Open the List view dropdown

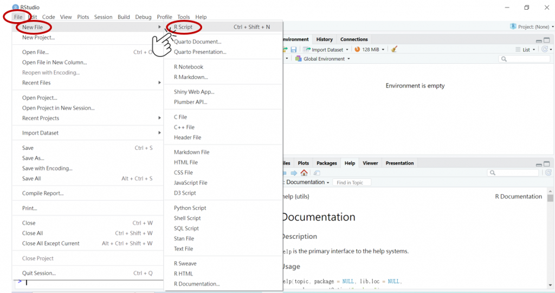click(534, 50)
